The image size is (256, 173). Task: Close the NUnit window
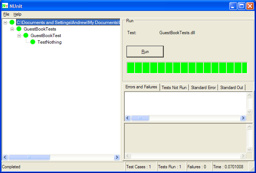click(x=250, y=6)
